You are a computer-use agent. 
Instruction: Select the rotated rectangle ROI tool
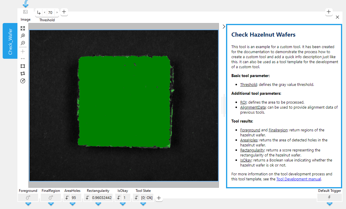(23, 74)
